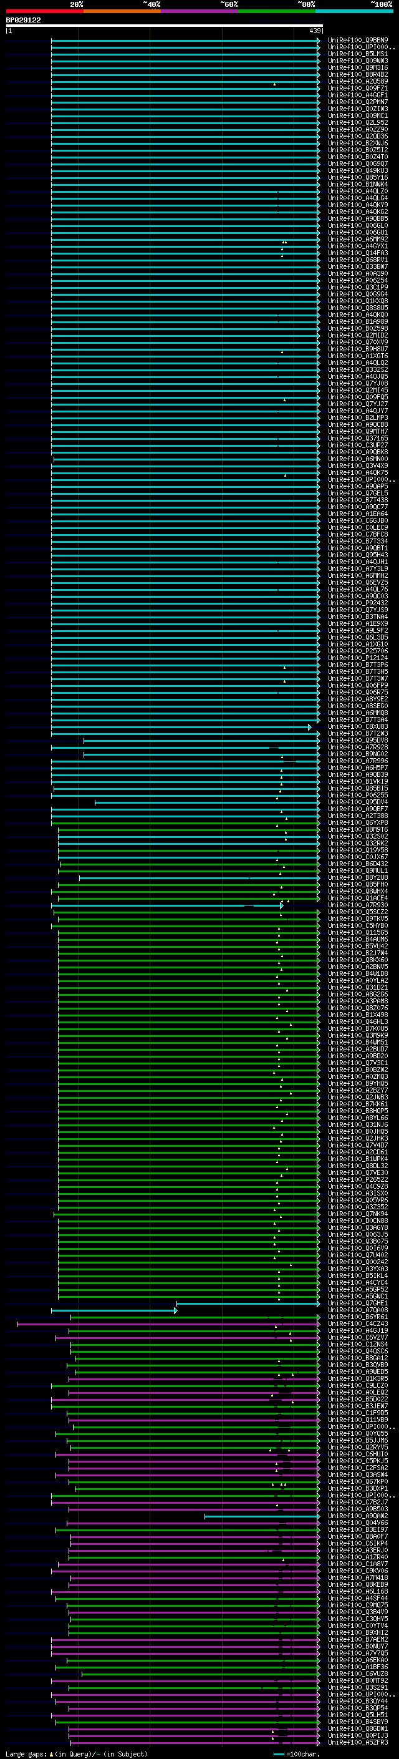
Task: Select hit label UniRef100_A6MM92
Action: 358,239
